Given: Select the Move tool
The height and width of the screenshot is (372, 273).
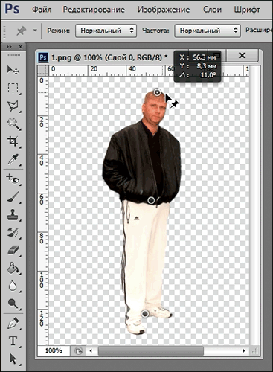Looking at the screenshot, I should tap(13, 70).
